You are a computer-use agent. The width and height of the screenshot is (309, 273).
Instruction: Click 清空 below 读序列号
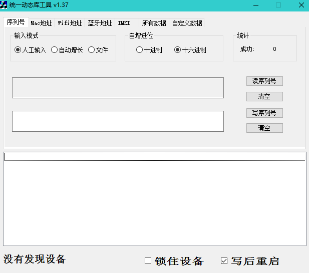[264, 96]
